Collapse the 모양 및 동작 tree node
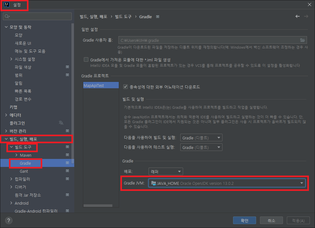The image size is (315, 228). click(x=6, y=27)
